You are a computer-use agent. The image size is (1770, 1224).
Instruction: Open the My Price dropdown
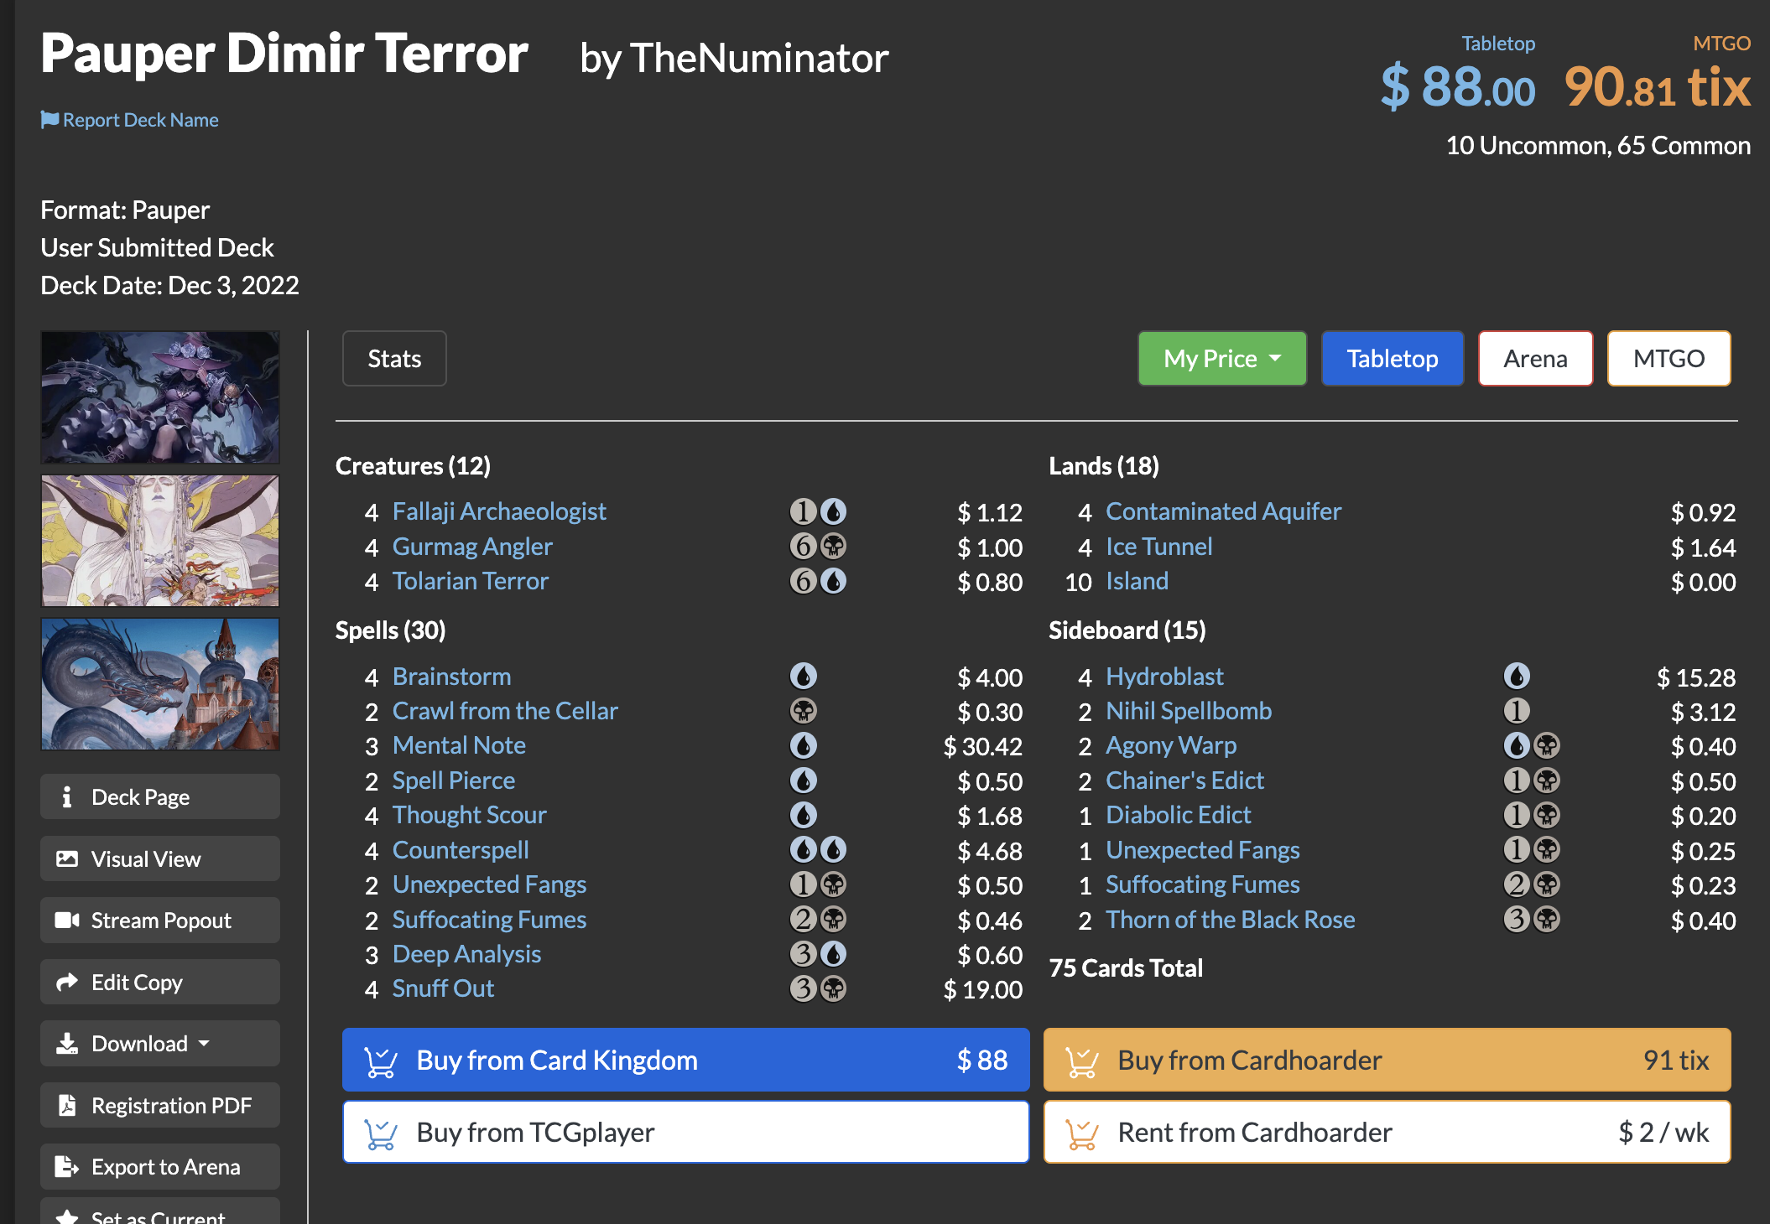[1222, 359]
